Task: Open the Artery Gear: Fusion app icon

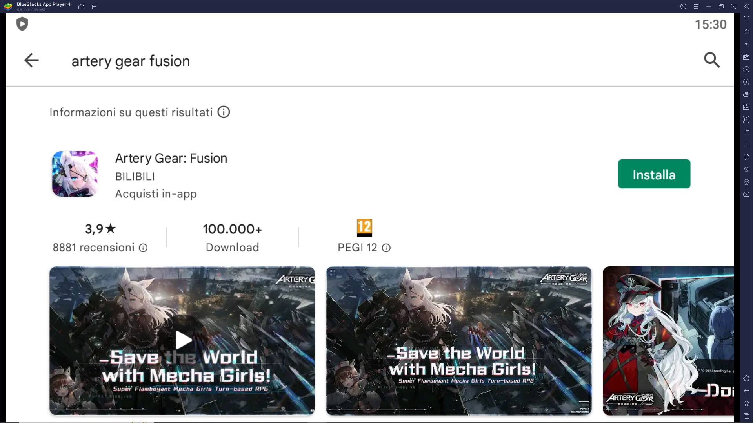Action: coord(75,174)
